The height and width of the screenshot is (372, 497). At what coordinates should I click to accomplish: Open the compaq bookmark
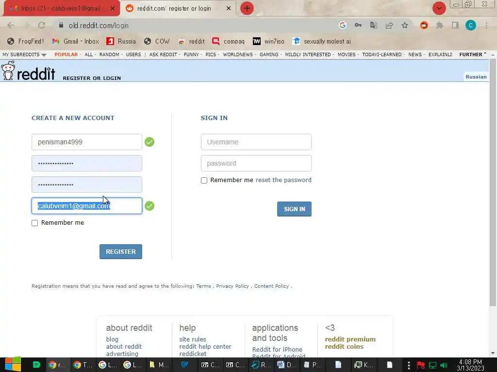coord(228,41)
